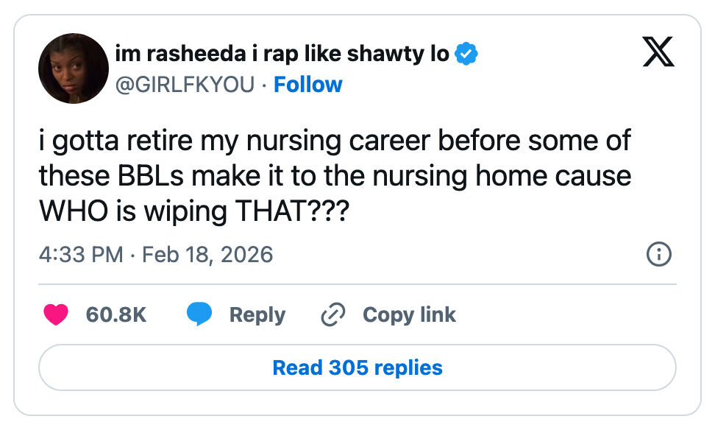Like the tweet with the heart icon

pyautogui.click(x=56, y=315)
